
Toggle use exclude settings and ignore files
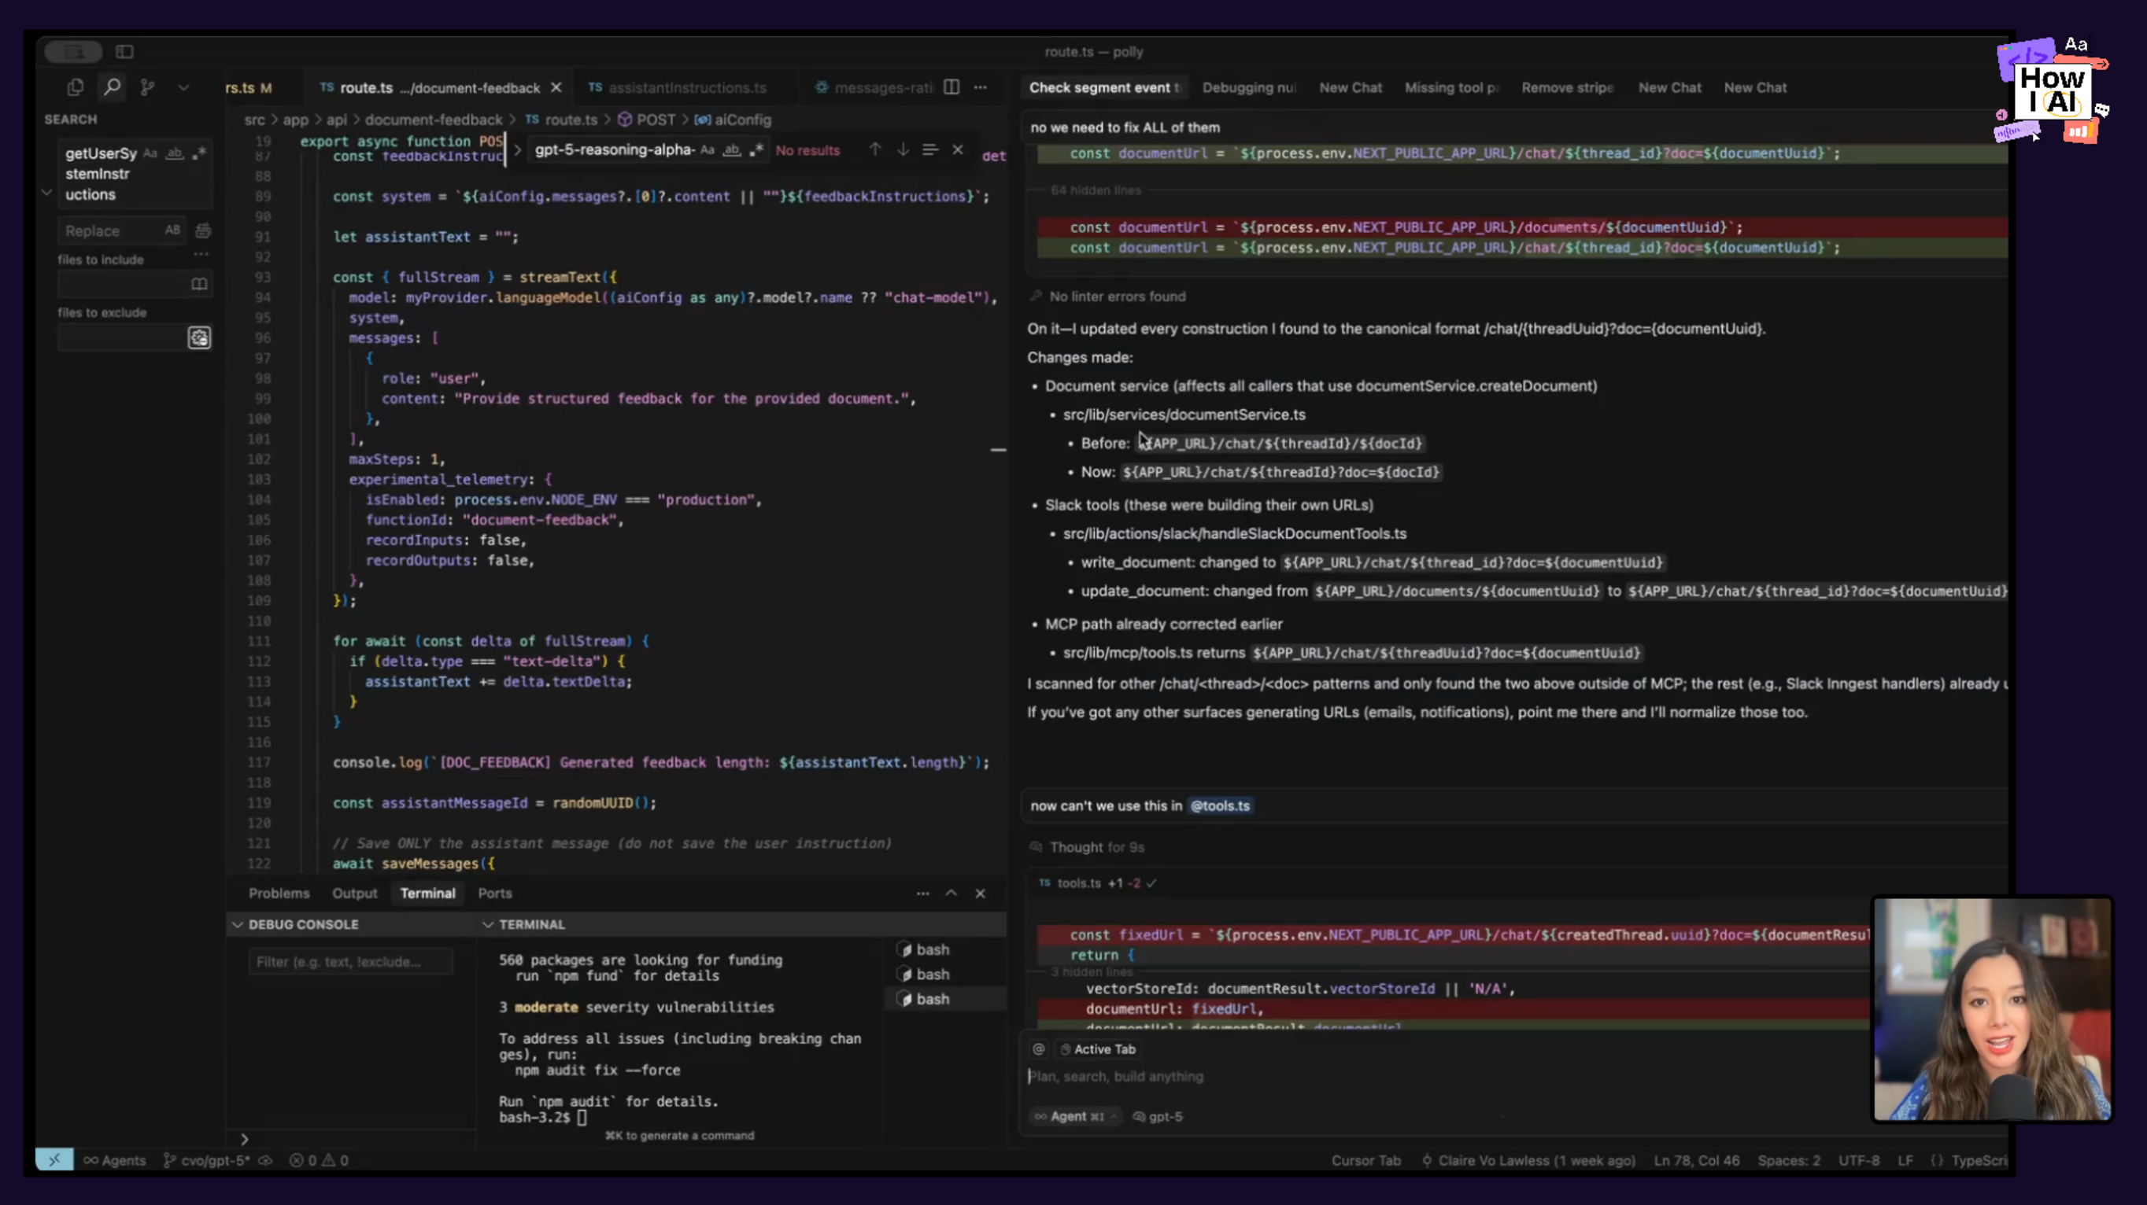point(199,337)
